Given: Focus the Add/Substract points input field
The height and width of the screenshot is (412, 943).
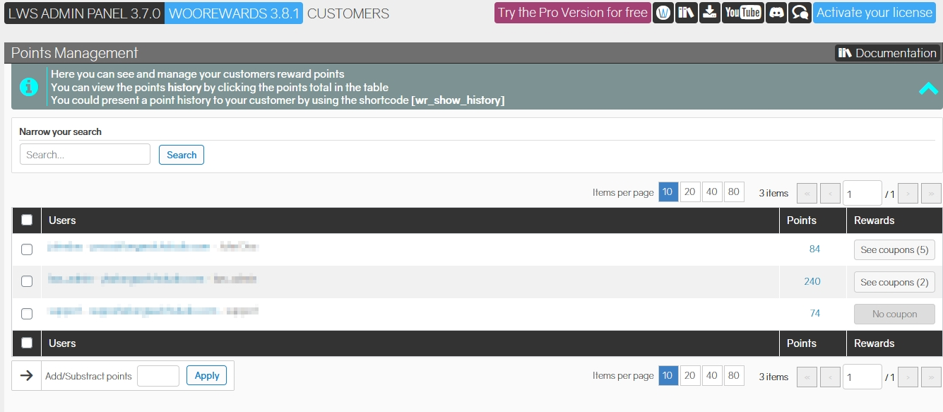Looking at the screenshot, I should [x=158, y=376].
